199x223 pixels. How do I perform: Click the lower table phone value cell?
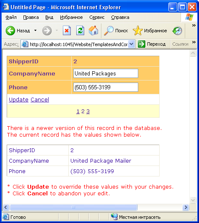click(x=114, y=171)
